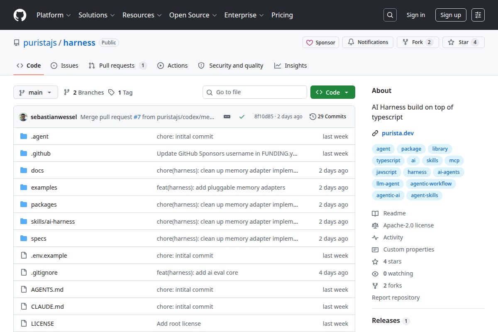Fork the repository with the Fork button
Screen dimensions: 498x332
pyautogui.click(x=418, y=42)
